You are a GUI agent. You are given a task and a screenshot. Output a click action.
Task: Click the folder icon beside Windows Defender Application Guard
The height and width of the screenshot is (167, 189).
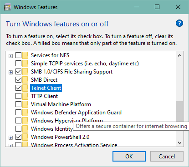[x=25, y=113]
